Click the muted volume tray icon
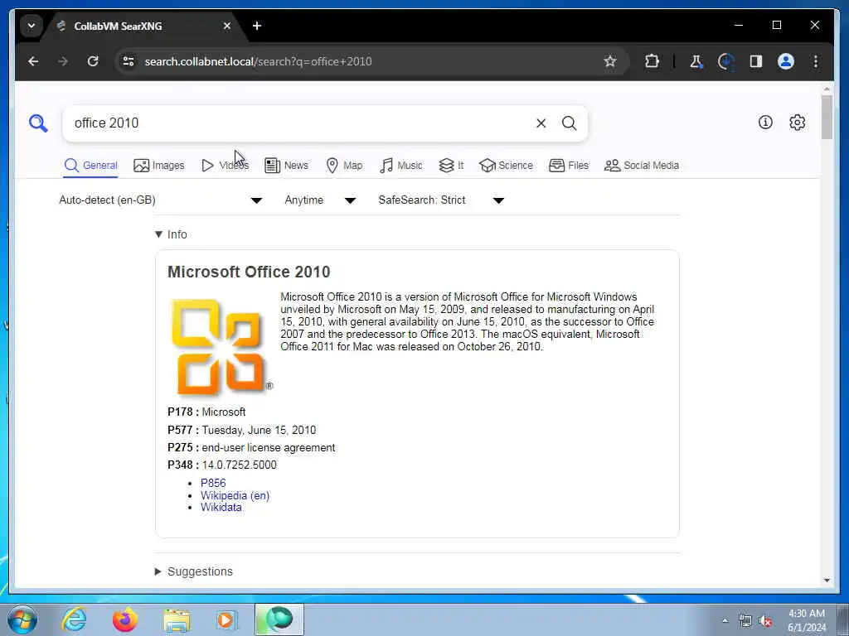Screen dimensions: 849x636 (x=766, y=621)
